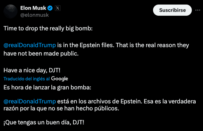Screen dimensions: 203x131
Task: Click the X affiliation badge icon
Action: click(x=58, y=8)
